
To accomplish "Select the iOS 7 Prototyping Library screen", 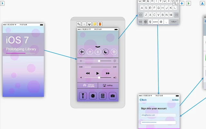I will [x=23, y=60].
